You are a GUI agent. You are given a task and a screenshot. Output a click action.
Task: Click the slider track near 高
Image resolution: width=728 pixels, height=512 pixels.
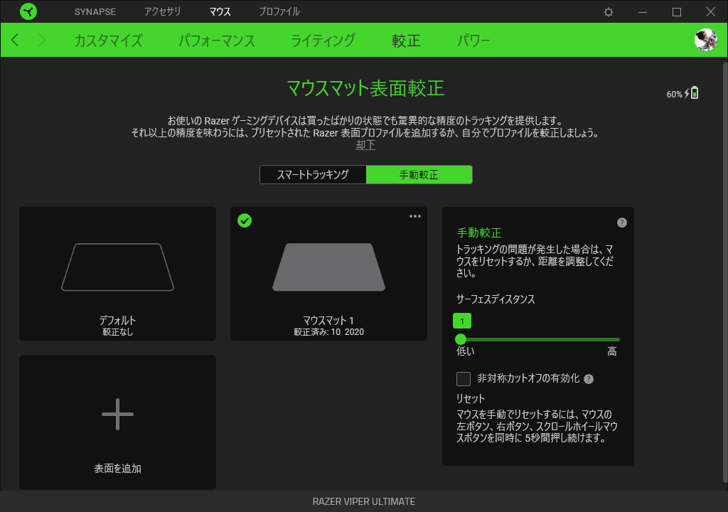click(x=612, y=340)
